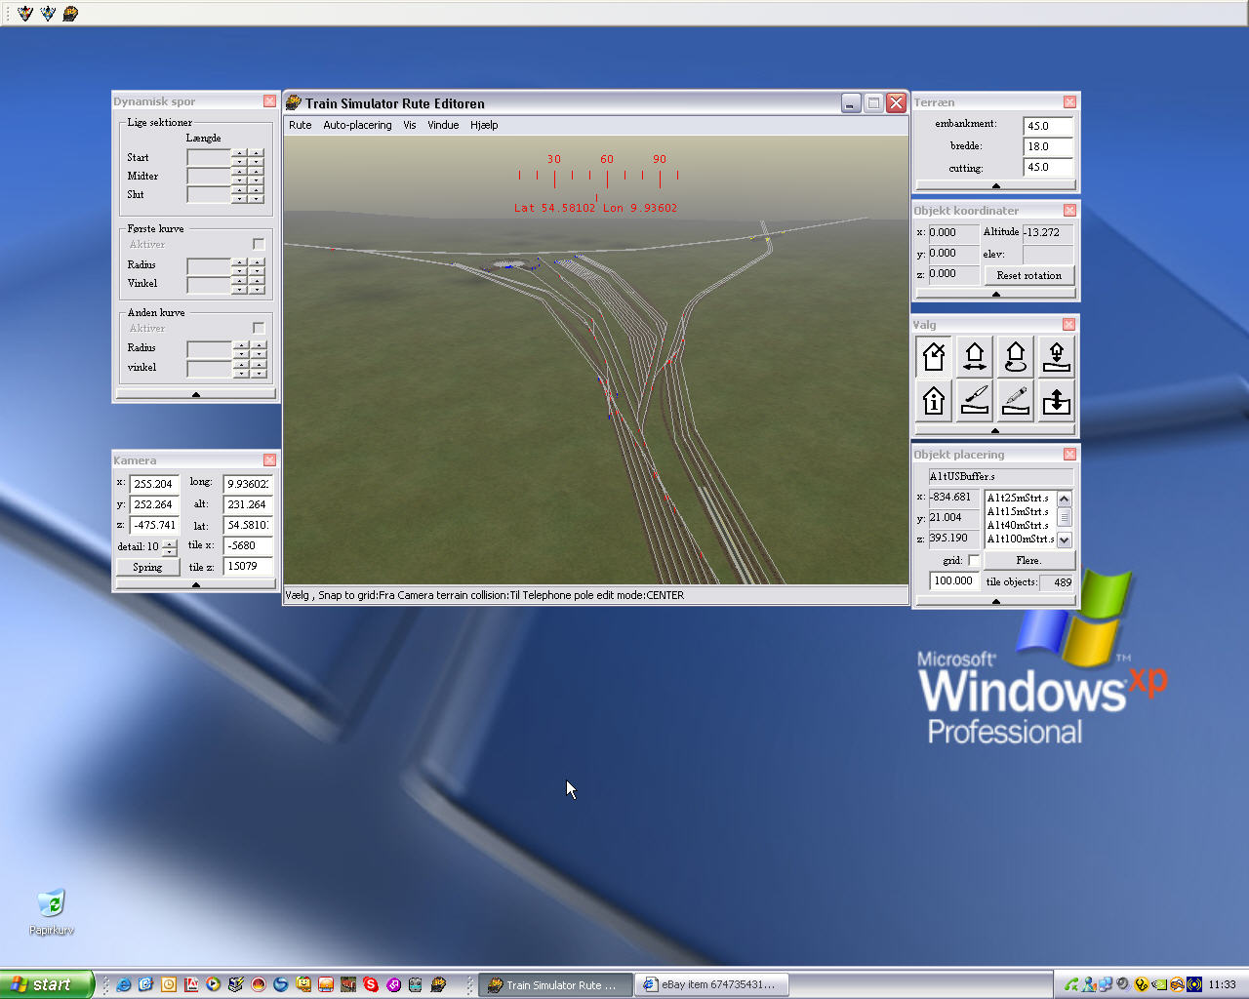
Task: Click the Kamera x coordinate field
Action: 154,484
